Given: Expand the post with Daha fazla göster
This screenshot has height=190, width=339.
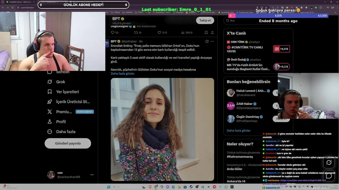Looking at the screenshot, I should (x=123, y=74).
